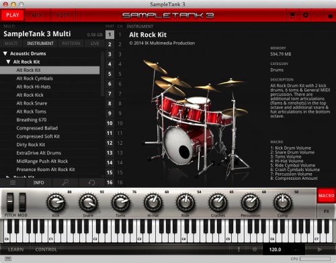Toggle the CONTROL button
Image resolution: width=336 pixels, height=263 pixels.
[x=46, y=250]
